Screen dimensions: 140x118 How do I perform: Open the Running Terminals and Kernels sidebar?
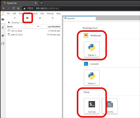pos(3,27)
